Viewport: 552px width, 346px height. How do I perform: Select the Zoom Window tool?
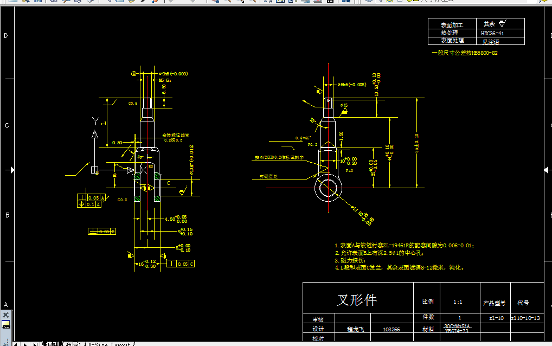point(242,3)
